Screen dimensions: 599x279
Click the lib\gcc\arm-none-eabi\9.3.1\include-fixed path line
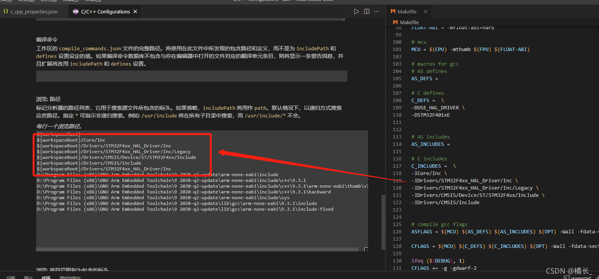point(185,209)
